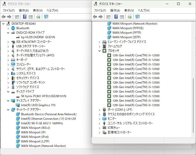Open the ファイル(F) menu in the left window
196x155 pixels.
tap(9, 11)
